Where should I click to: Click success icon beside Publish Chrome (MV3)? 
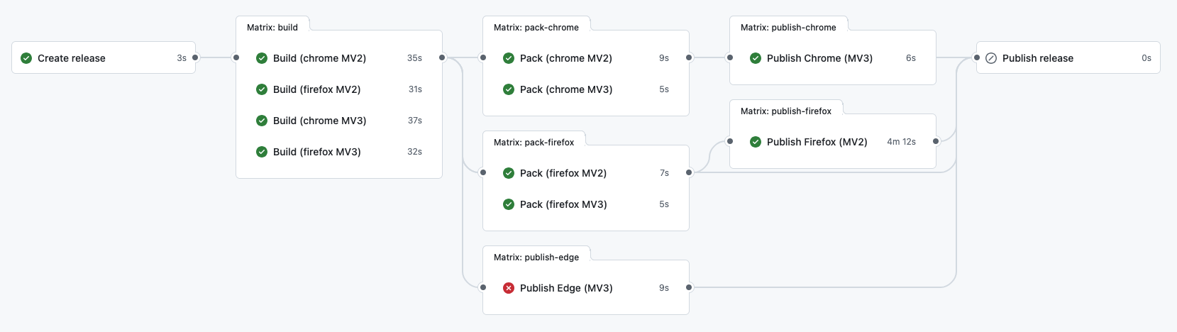pos(756,58)
